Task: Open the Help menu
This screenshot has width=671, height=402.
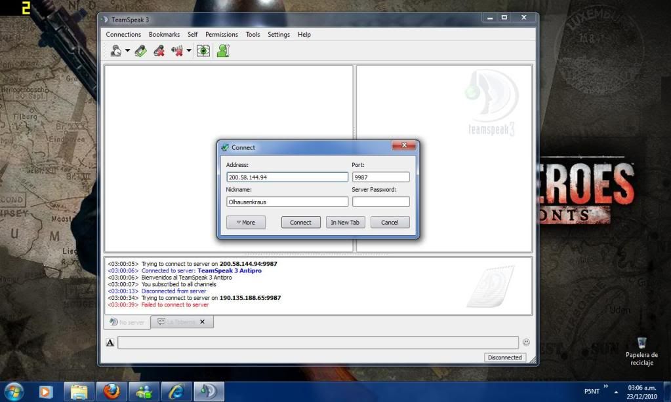Action: 304,34
